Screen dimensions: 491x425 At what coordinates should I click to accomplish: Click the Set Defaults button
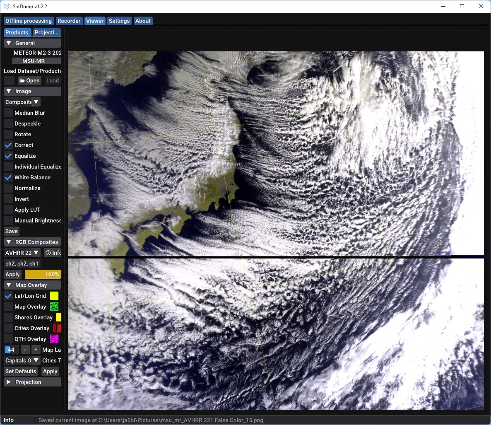click(21, 371)
